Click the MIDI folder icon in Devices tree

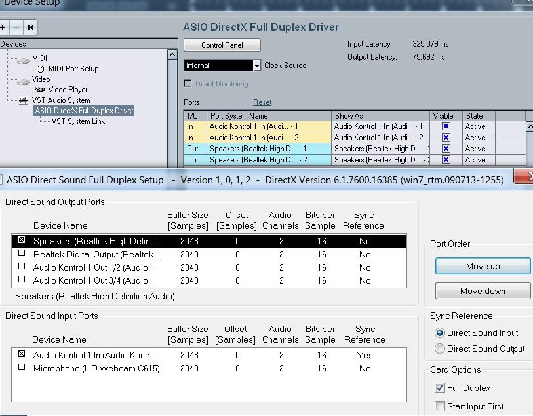coord(23,60)
